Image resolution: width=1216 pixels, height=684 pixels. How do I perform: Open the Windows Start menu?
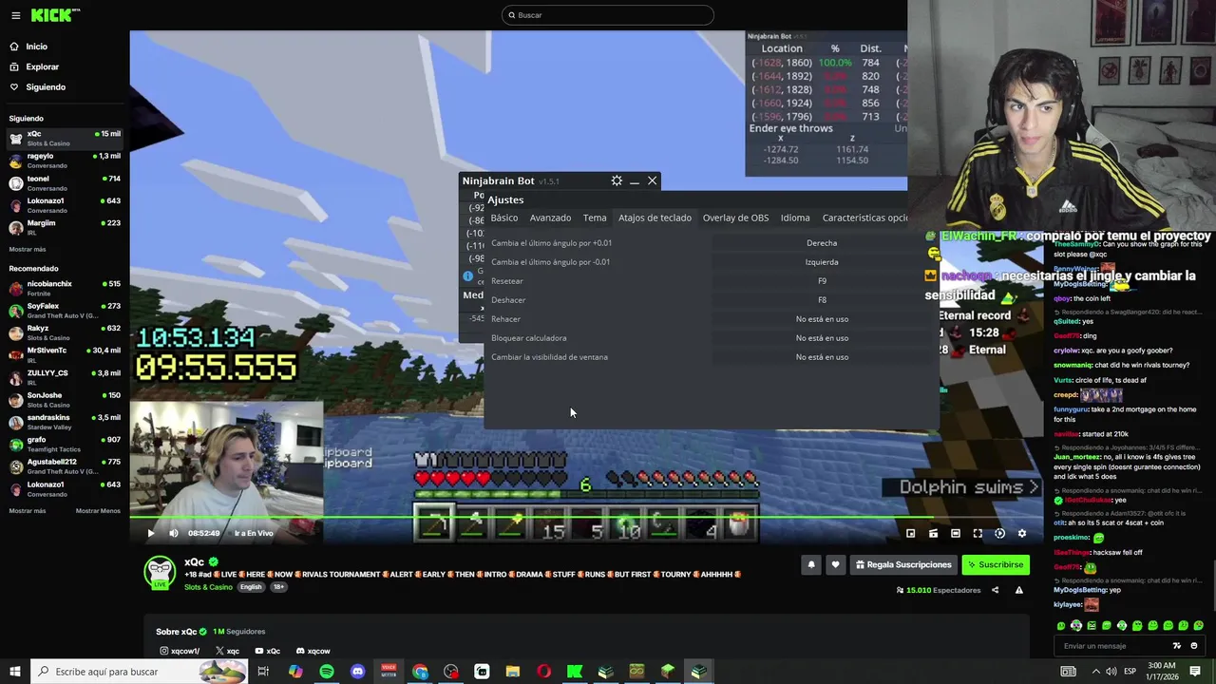(14, 672)
